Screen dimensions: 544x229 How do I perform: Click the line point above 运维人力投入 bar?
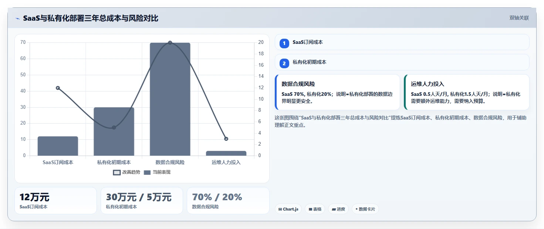tap(226, 139)
